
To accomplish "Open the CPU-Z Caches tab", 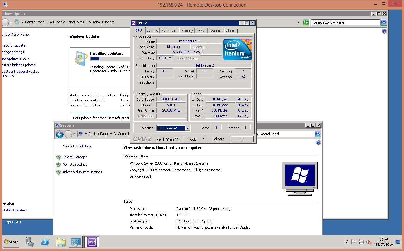I will [x=152, y=31].
